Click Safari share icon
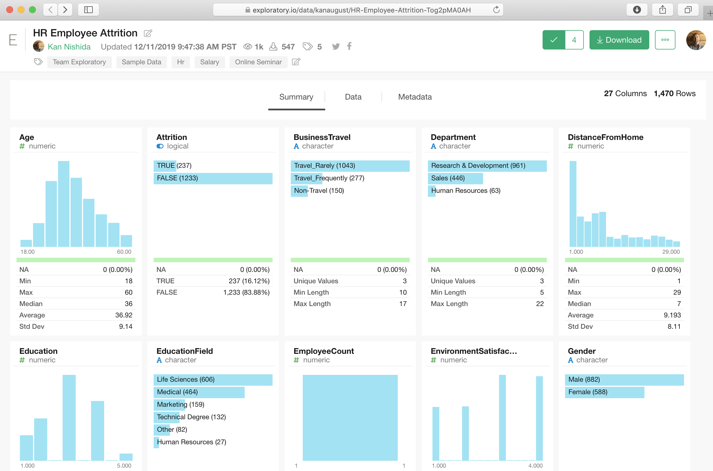The height and width of the screenshot is (471, 713). (662, 10)
